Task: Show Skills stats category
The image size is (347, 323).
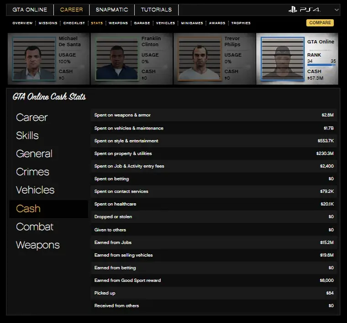Action: (x=27, y=135)
